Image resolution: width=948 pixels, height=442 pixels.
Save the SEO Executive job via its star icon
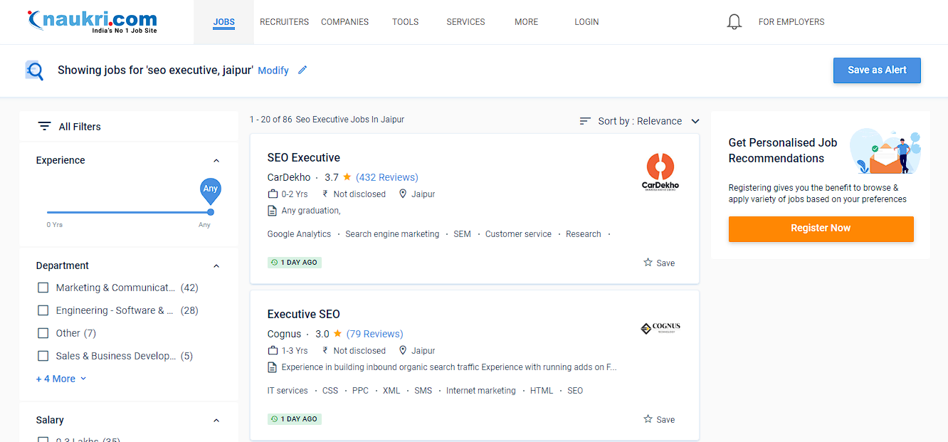pyautogui.click(x=648, y=262)
